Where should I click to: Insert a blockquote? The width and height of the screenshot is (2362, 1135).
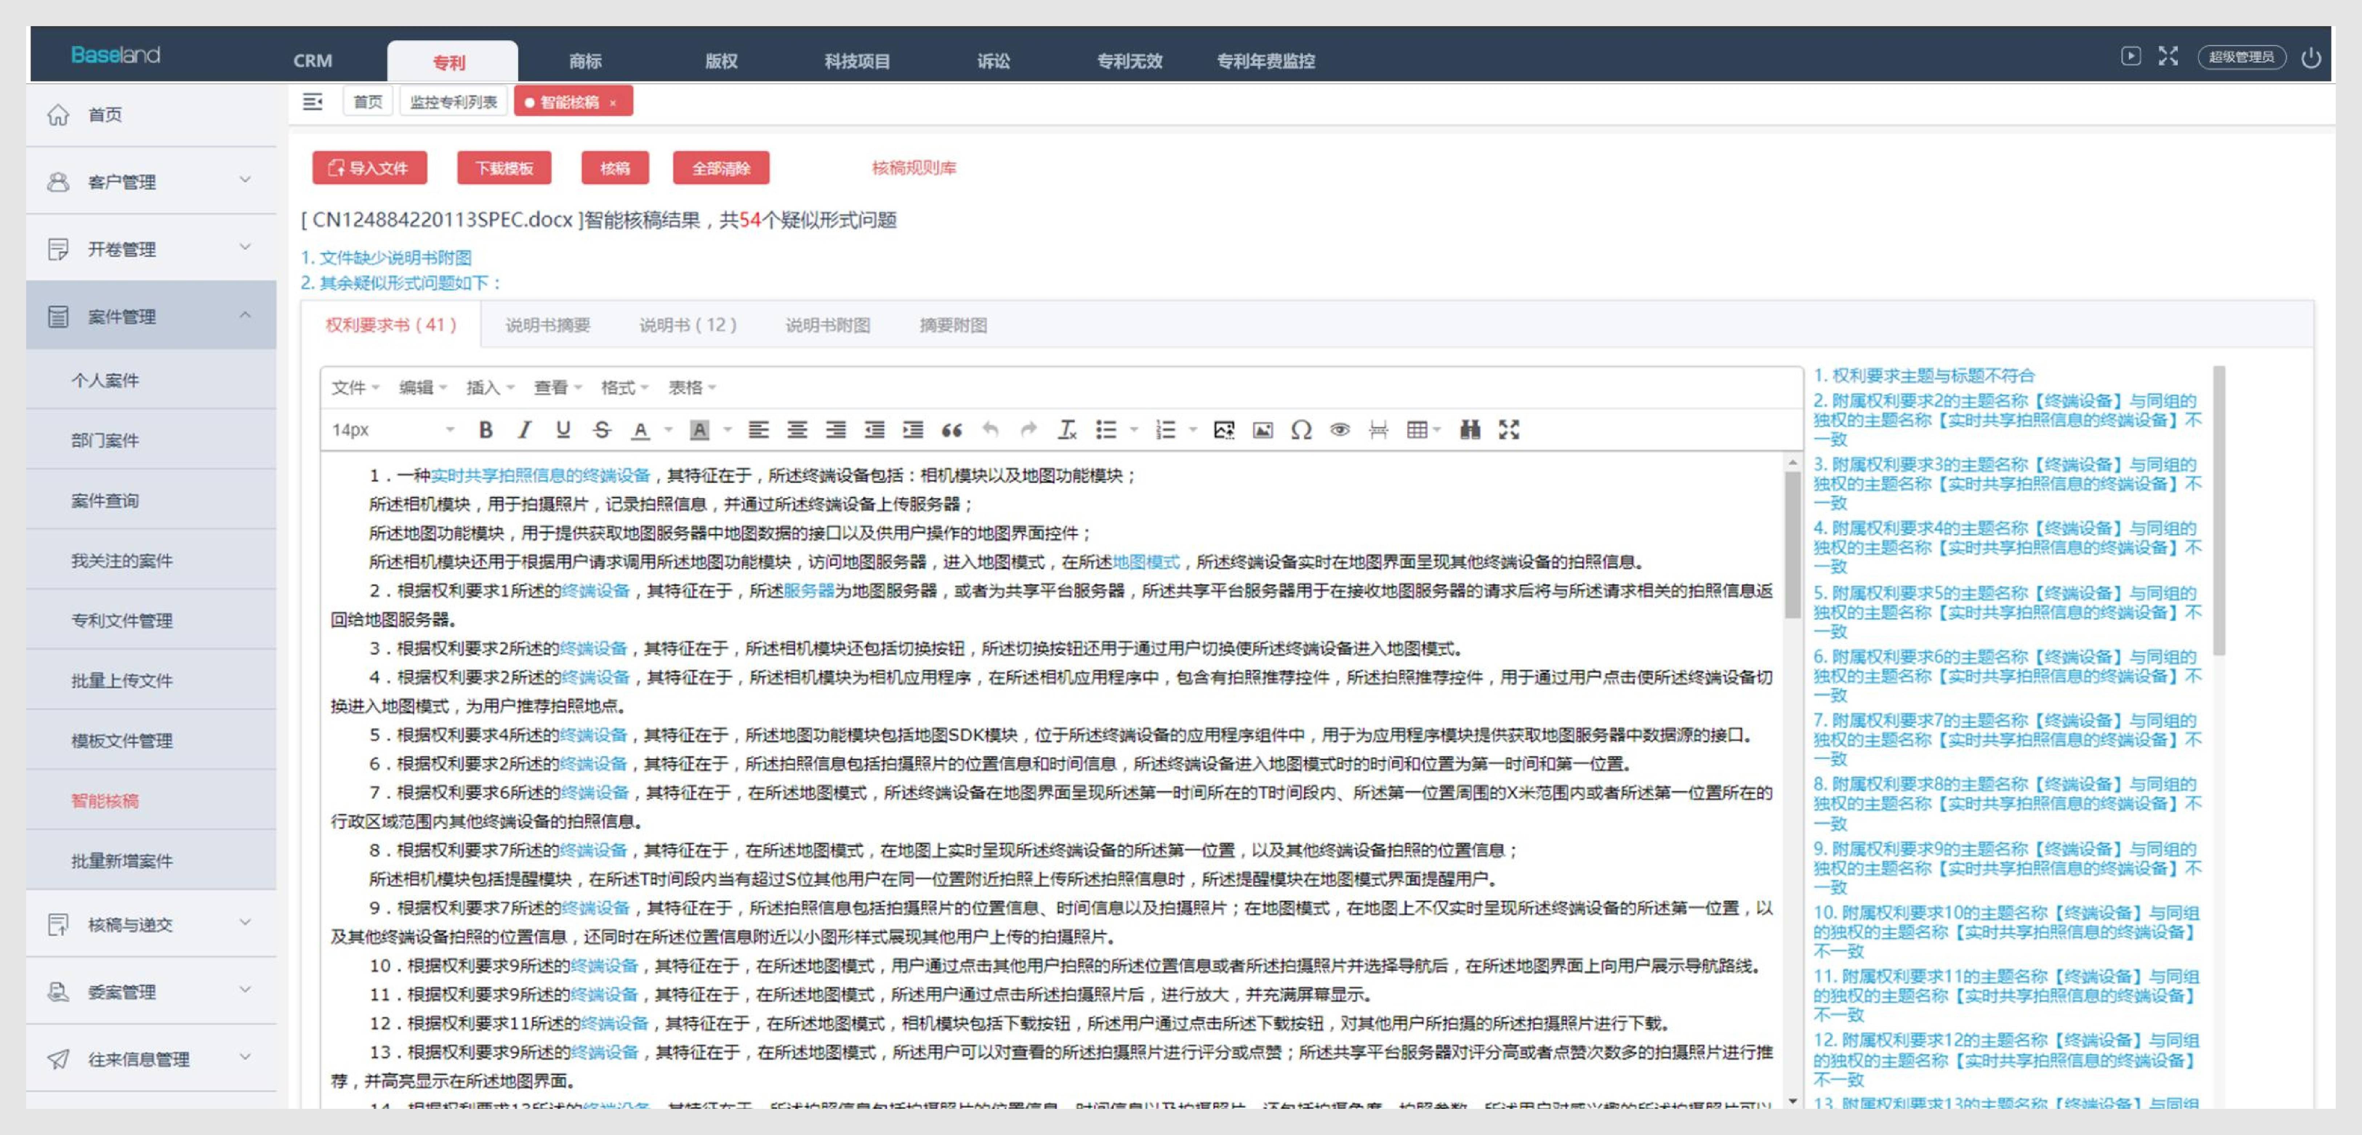[952, 429]
